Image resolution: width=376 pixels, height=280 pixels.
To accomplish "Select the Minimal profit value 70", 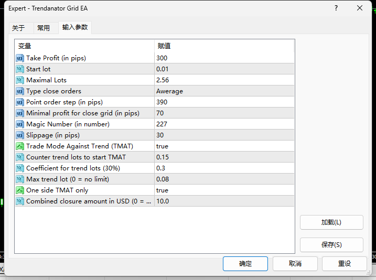I will tap(224, 113).
